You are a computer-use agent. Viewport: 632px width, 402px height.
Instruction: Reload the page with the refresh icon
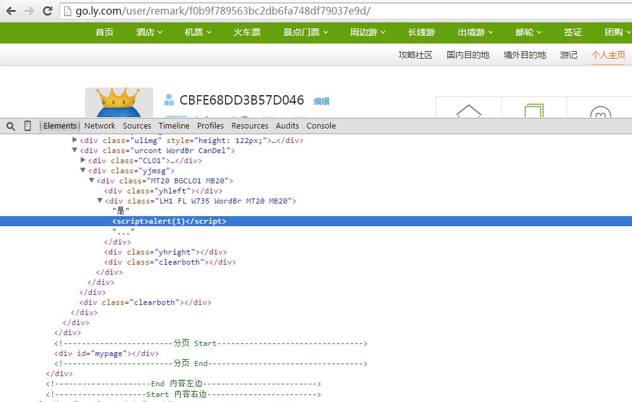point(47,11)
